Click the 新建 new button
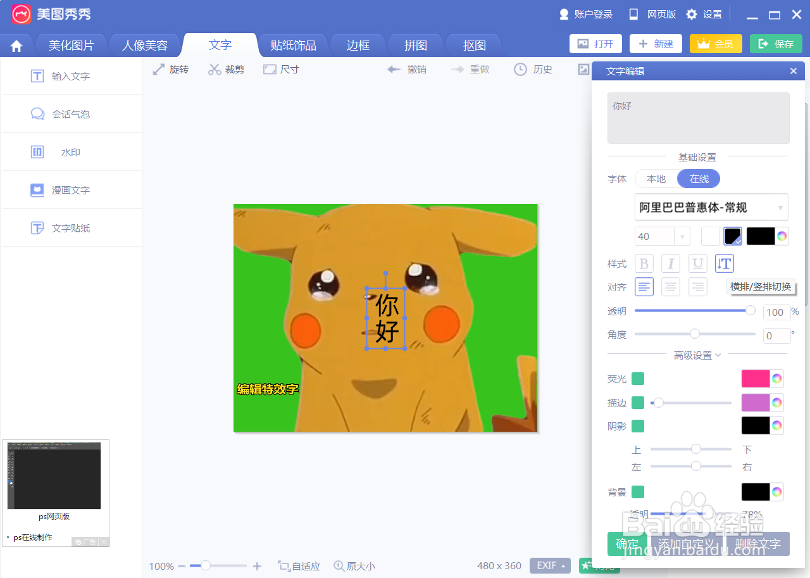This screenshot has height=578, width=810. [x=656, y=44]
